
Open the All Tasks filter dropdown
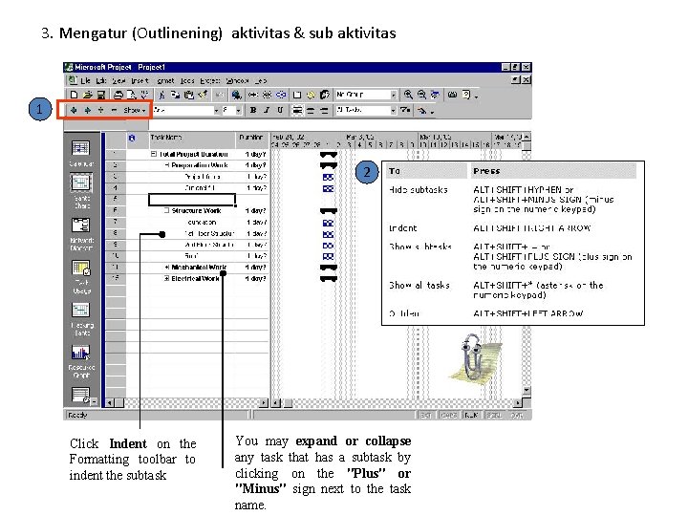pos(394,111)
